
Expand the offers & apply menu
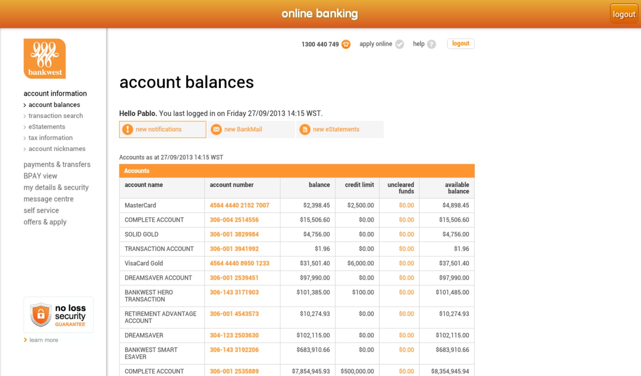pyautogui.click(x=45, y=222)
